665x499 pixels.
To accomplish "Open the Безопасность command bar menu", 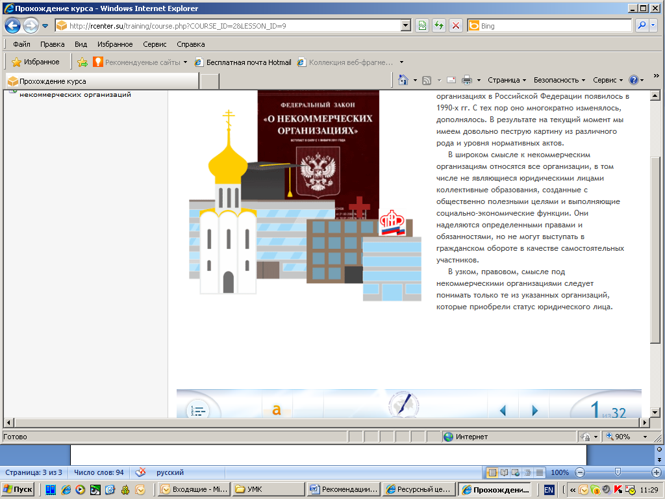I will pyautogui.click(x=559, y=80).
